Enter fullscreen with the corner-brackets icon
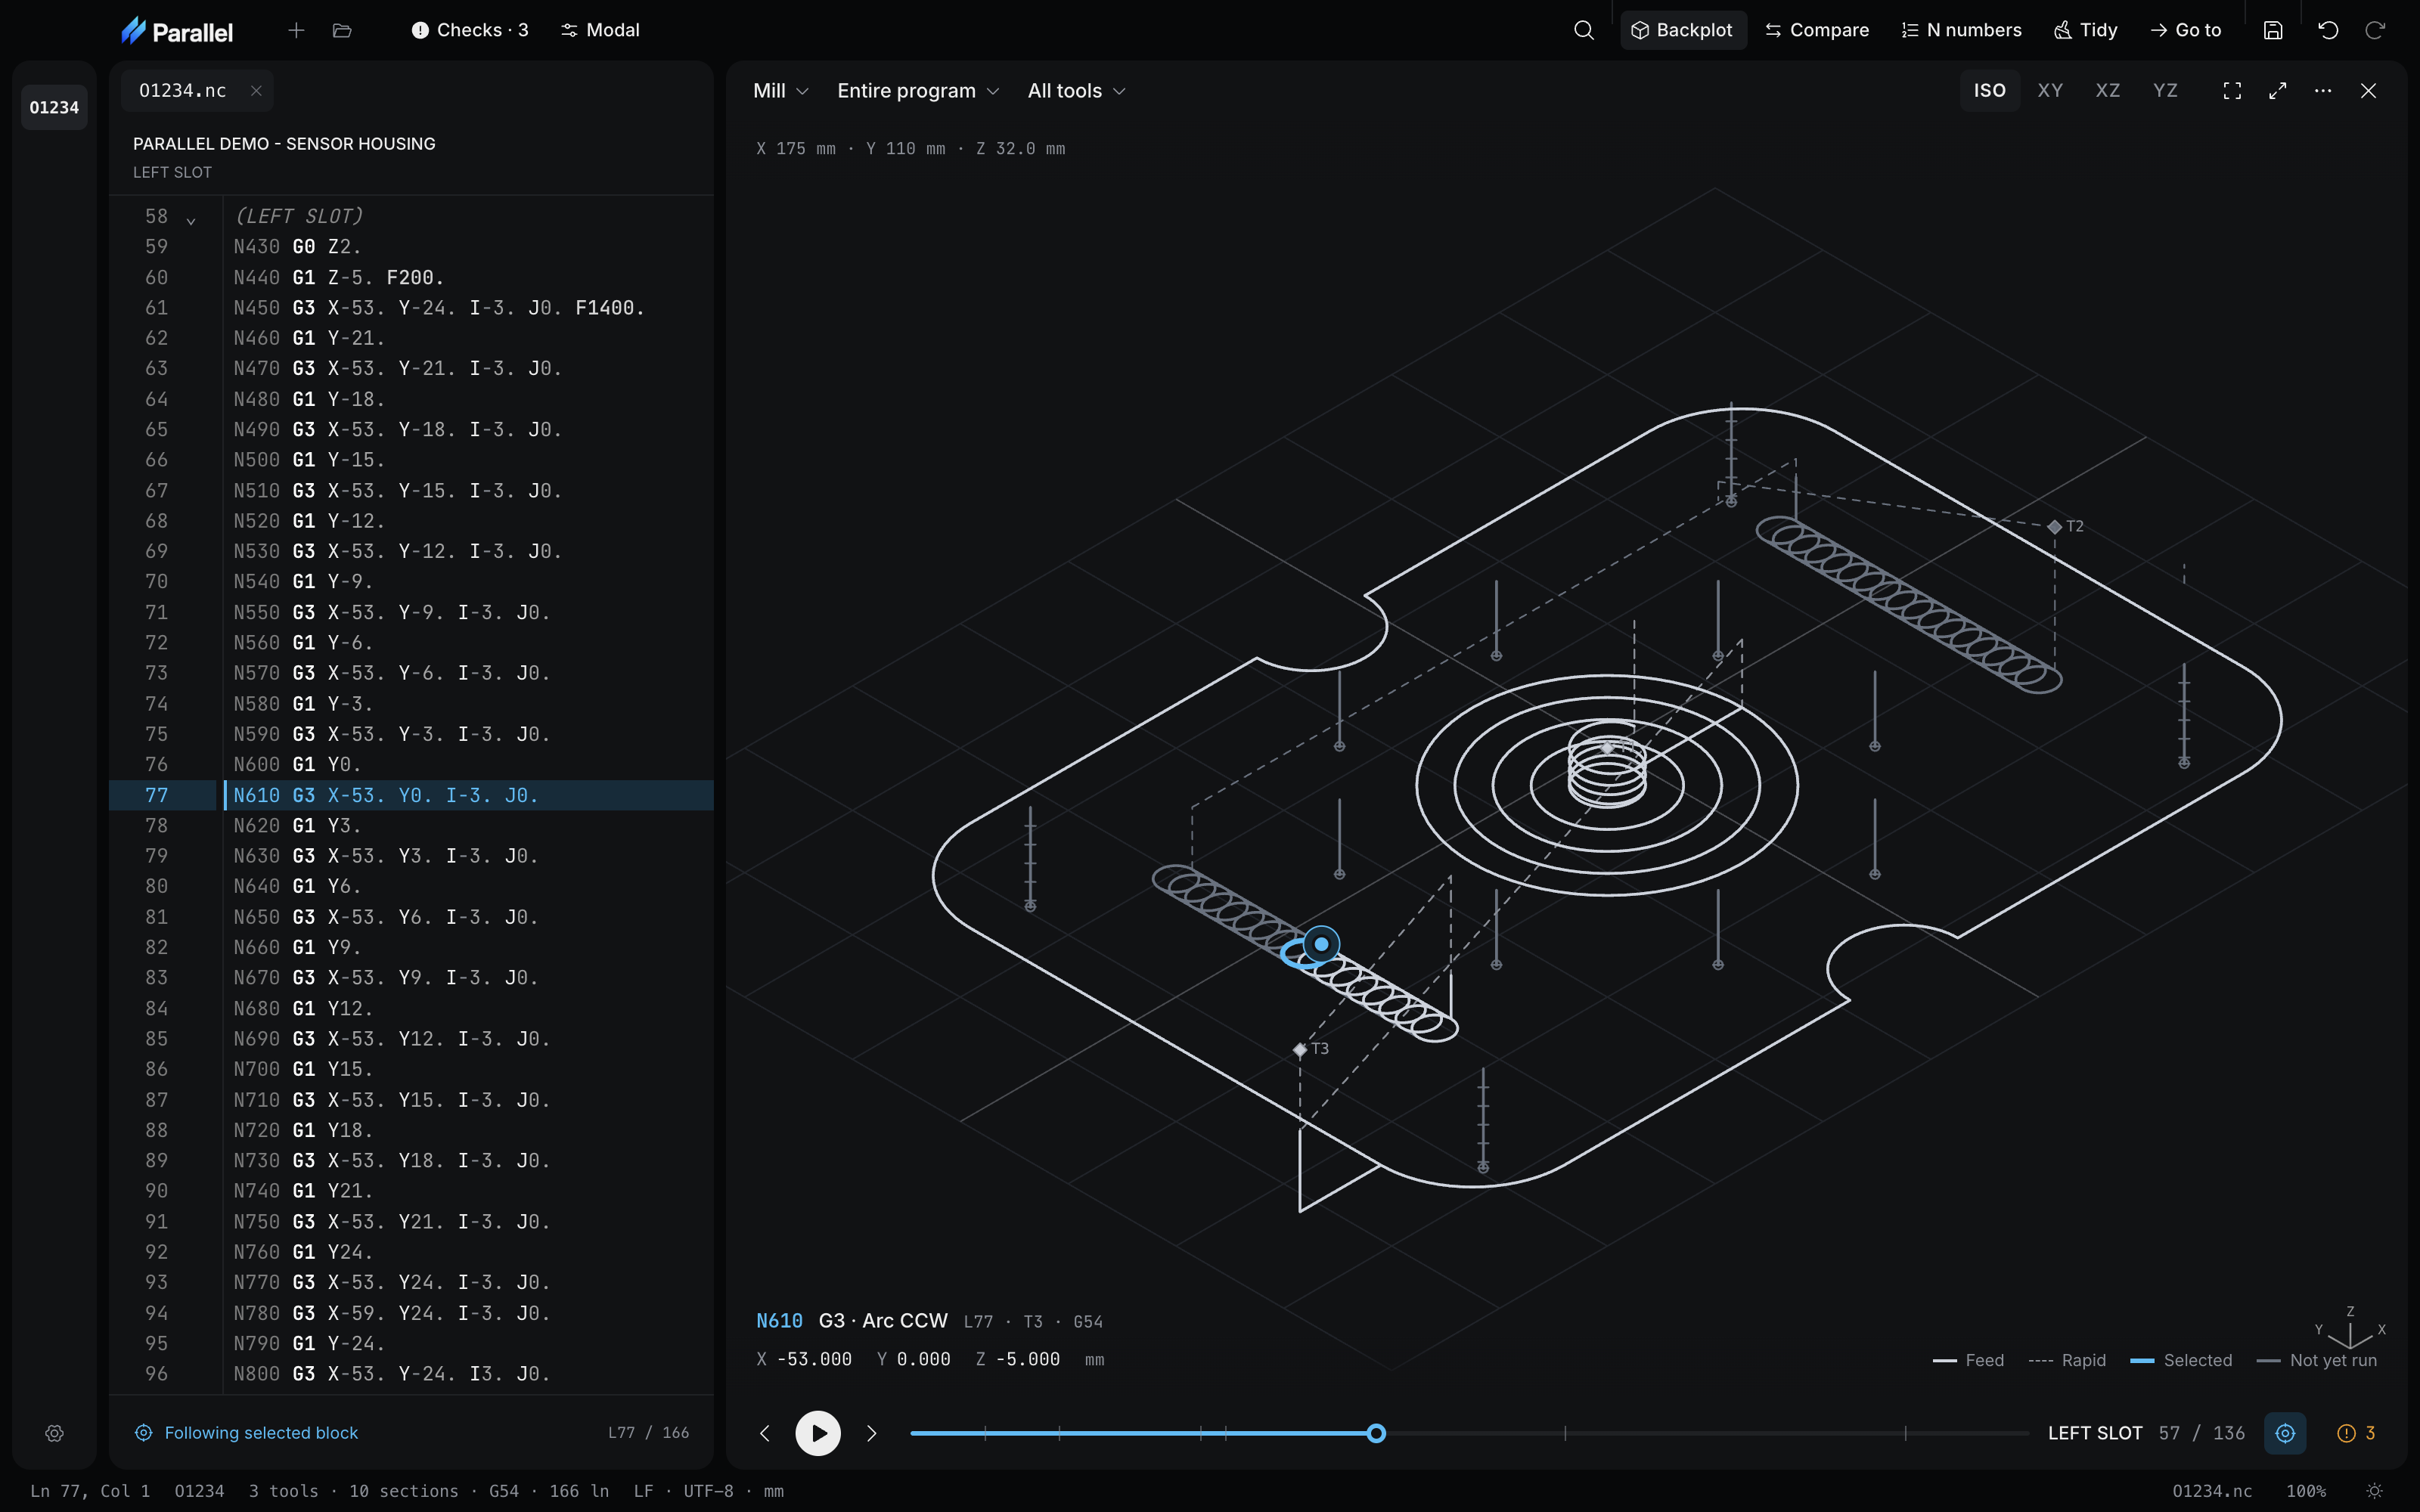 pos(2232,91)
